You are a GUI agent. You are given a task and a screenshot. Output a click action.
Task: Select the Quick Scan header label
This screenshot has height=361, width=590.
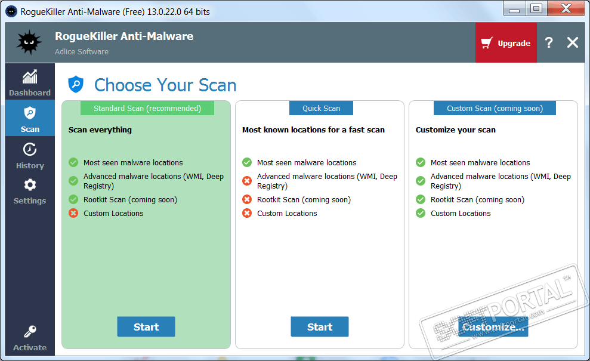(x=321, y=108)
